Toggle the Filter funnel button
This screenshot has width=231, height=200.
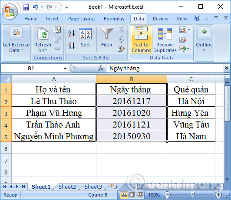click(107, 38)
